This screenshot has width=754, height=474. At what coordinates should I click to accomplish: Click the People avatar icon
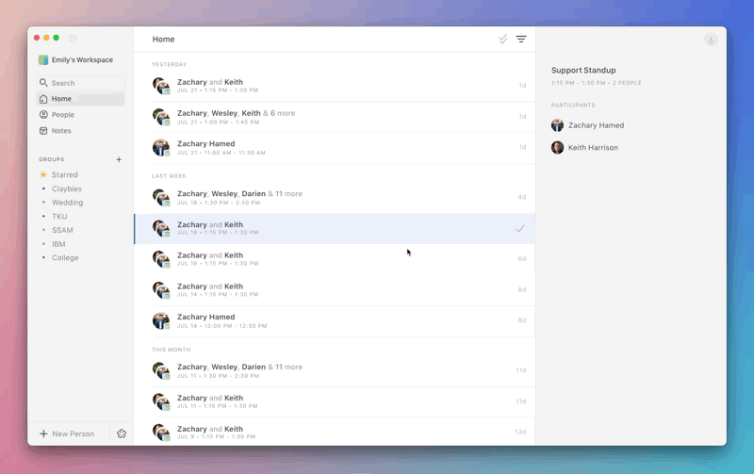click(43, 114)
